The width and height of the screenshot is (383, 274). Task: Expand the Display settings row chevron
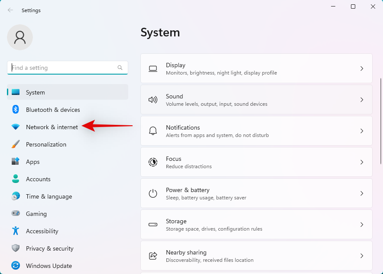pyautogui.click(x=362, y=68)
